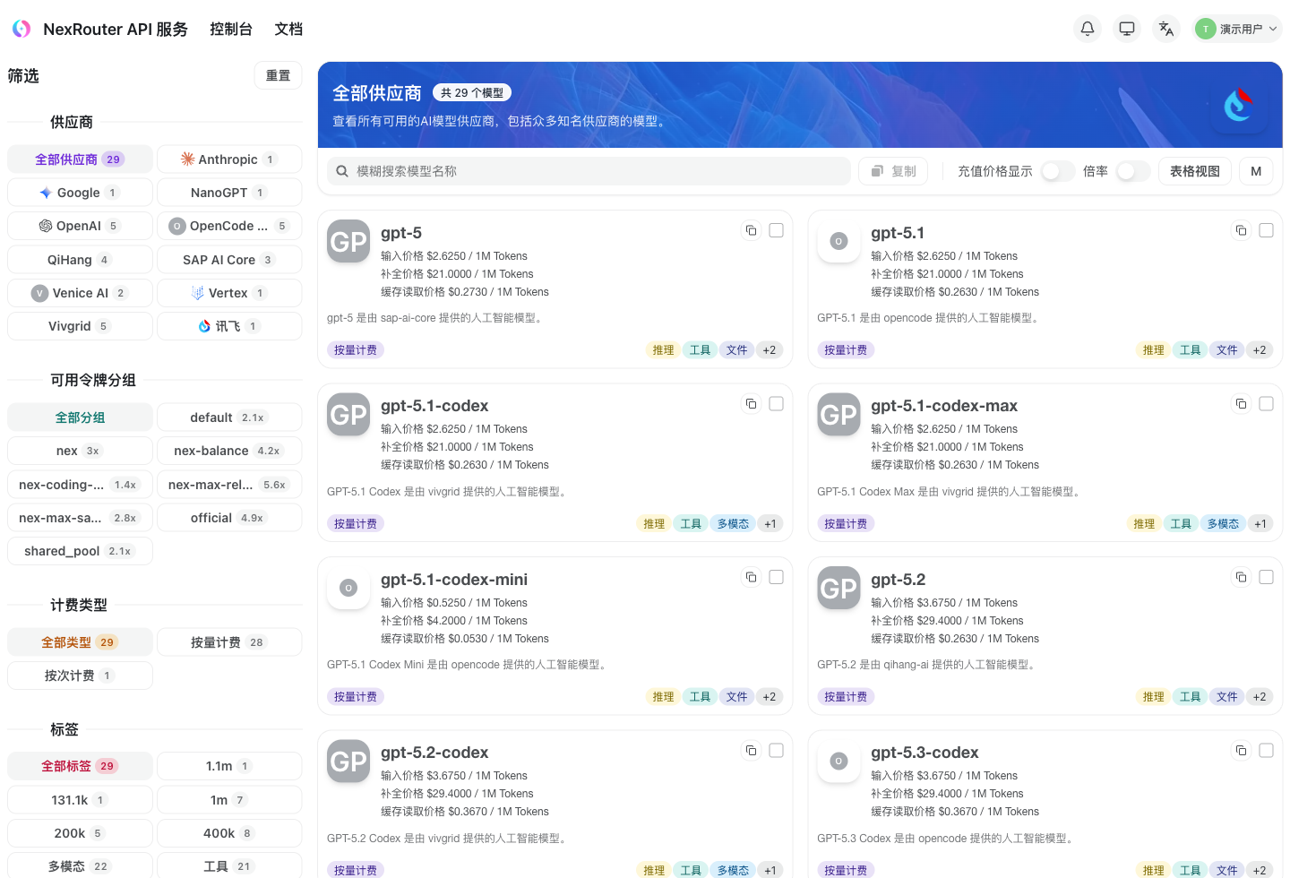Click the monitor theme icon in header
Screen dimensions: 1290x878
pos(1127,29)
